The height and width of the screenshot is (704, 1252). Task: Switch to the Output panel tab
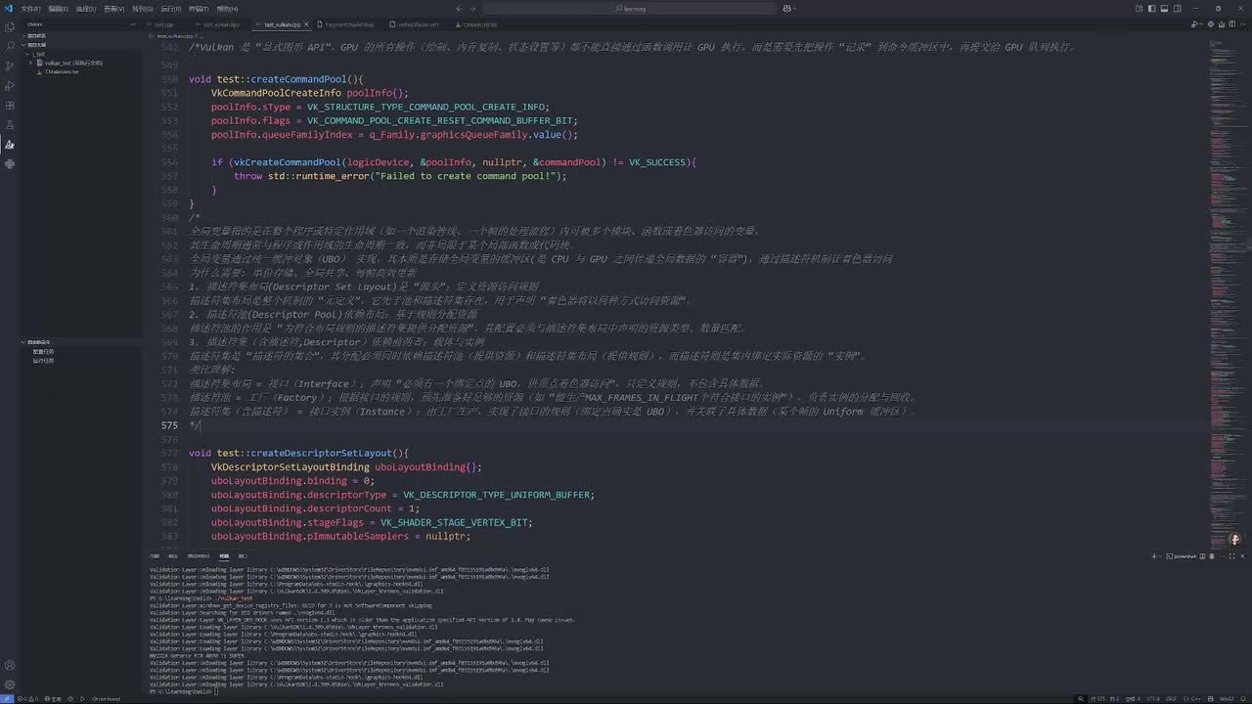(x=173, y=555)
